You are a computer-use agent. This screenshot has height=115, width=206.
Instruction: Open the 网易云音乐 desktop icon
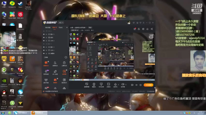coord(20,15)
